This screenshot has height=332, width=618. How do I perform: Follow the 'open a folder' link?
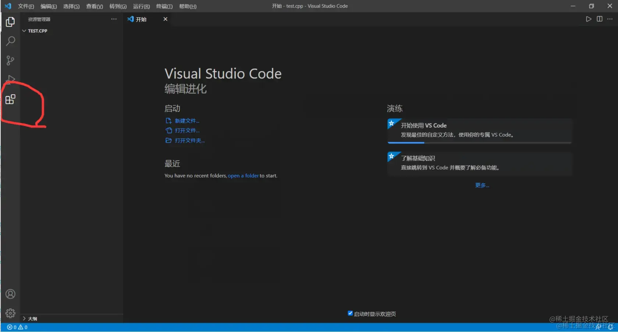click(243, 176)
